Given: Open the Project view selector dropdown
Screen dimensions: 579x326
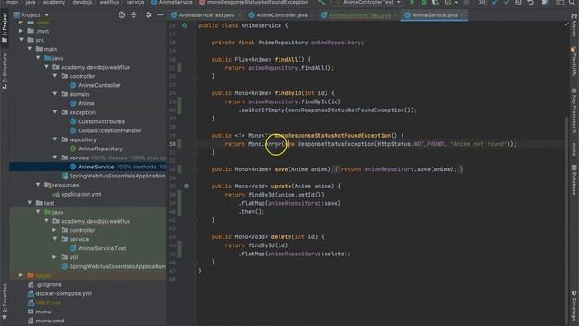Looking at the screenshot, I should (x=46, y=15).
